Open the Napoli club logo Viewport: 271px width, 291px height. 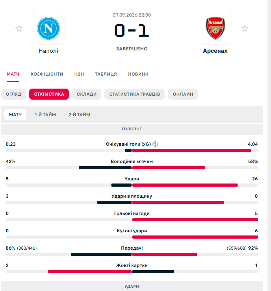tap(48, 28)
